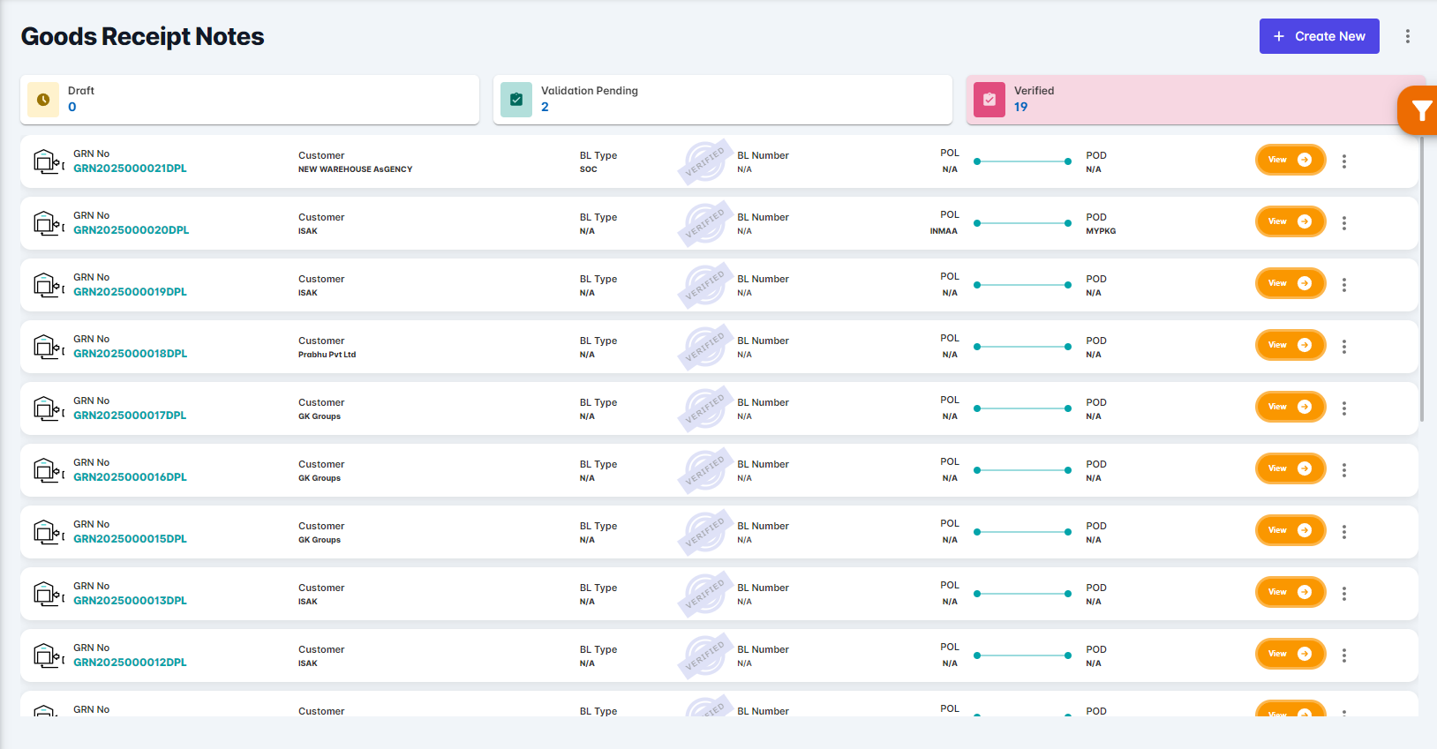Select the Verified status tab
Image resolution: width=1437 pixels, height=749 pixels.
(x=1183, y=100)
